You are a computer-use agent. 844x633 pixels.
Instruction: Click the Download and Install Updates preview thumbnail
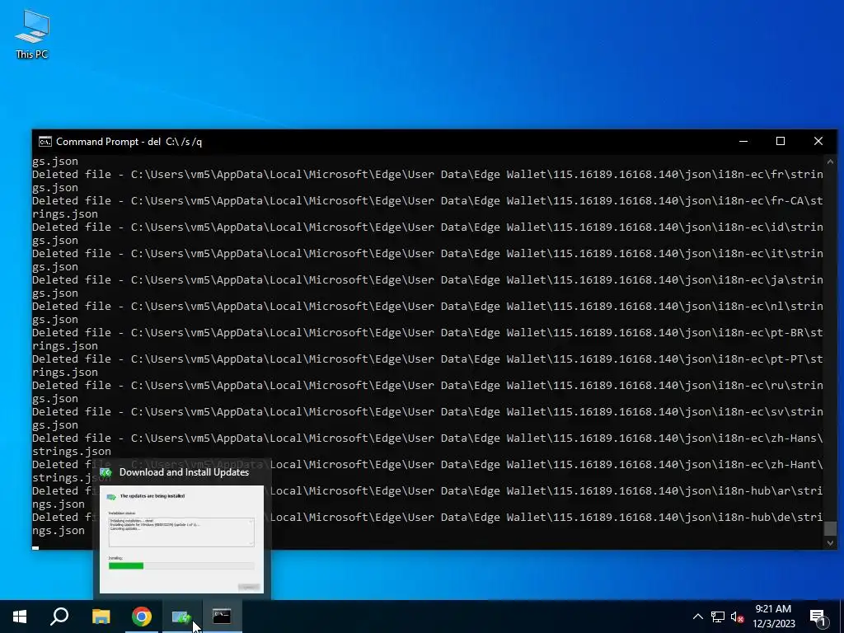tap(182, 539)
